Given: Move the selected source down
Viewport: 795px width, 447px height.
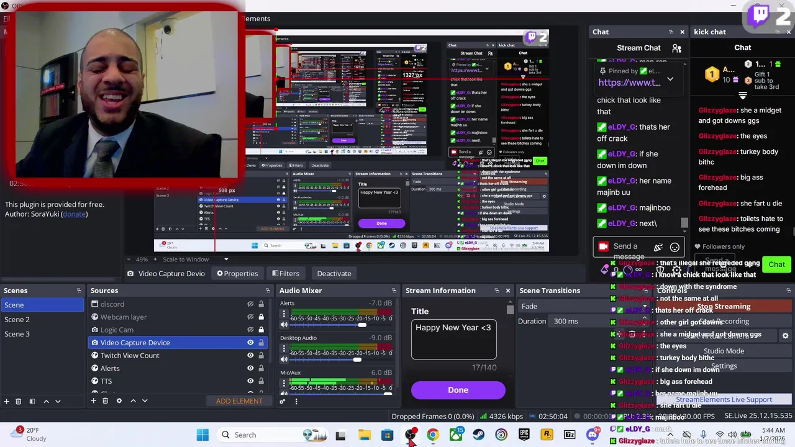Looking at the screenshot, I should tap(145, 400).
